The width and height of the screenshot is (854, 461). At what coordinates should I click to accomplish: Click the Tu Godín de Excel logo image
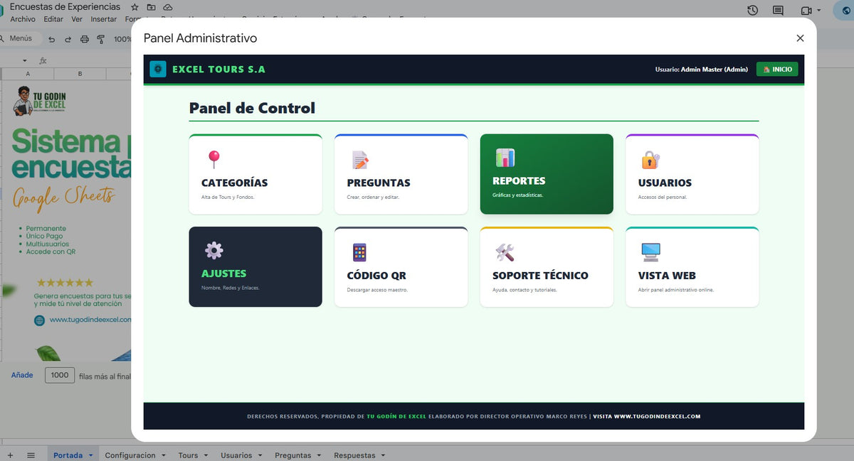[41, 101]
